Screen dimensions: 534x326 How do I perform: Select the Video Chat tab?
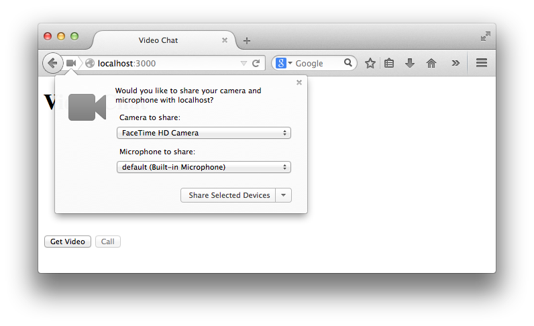click(158, 40)
